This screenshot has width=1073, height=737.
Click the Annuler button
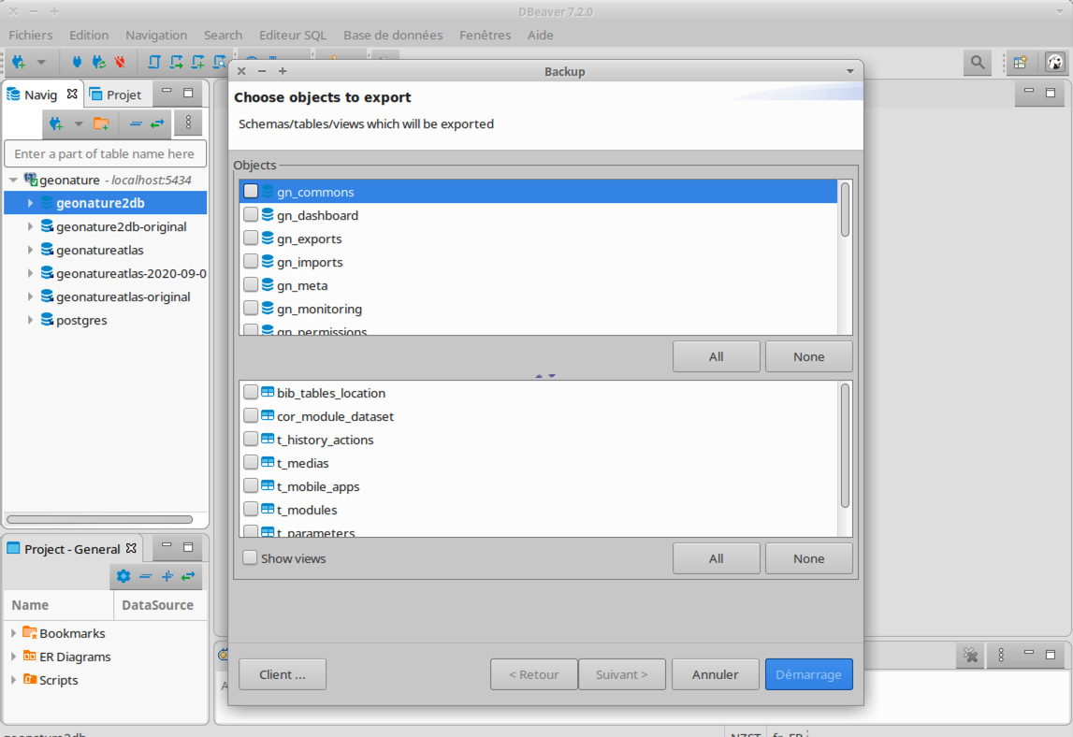tap(715, 674)
